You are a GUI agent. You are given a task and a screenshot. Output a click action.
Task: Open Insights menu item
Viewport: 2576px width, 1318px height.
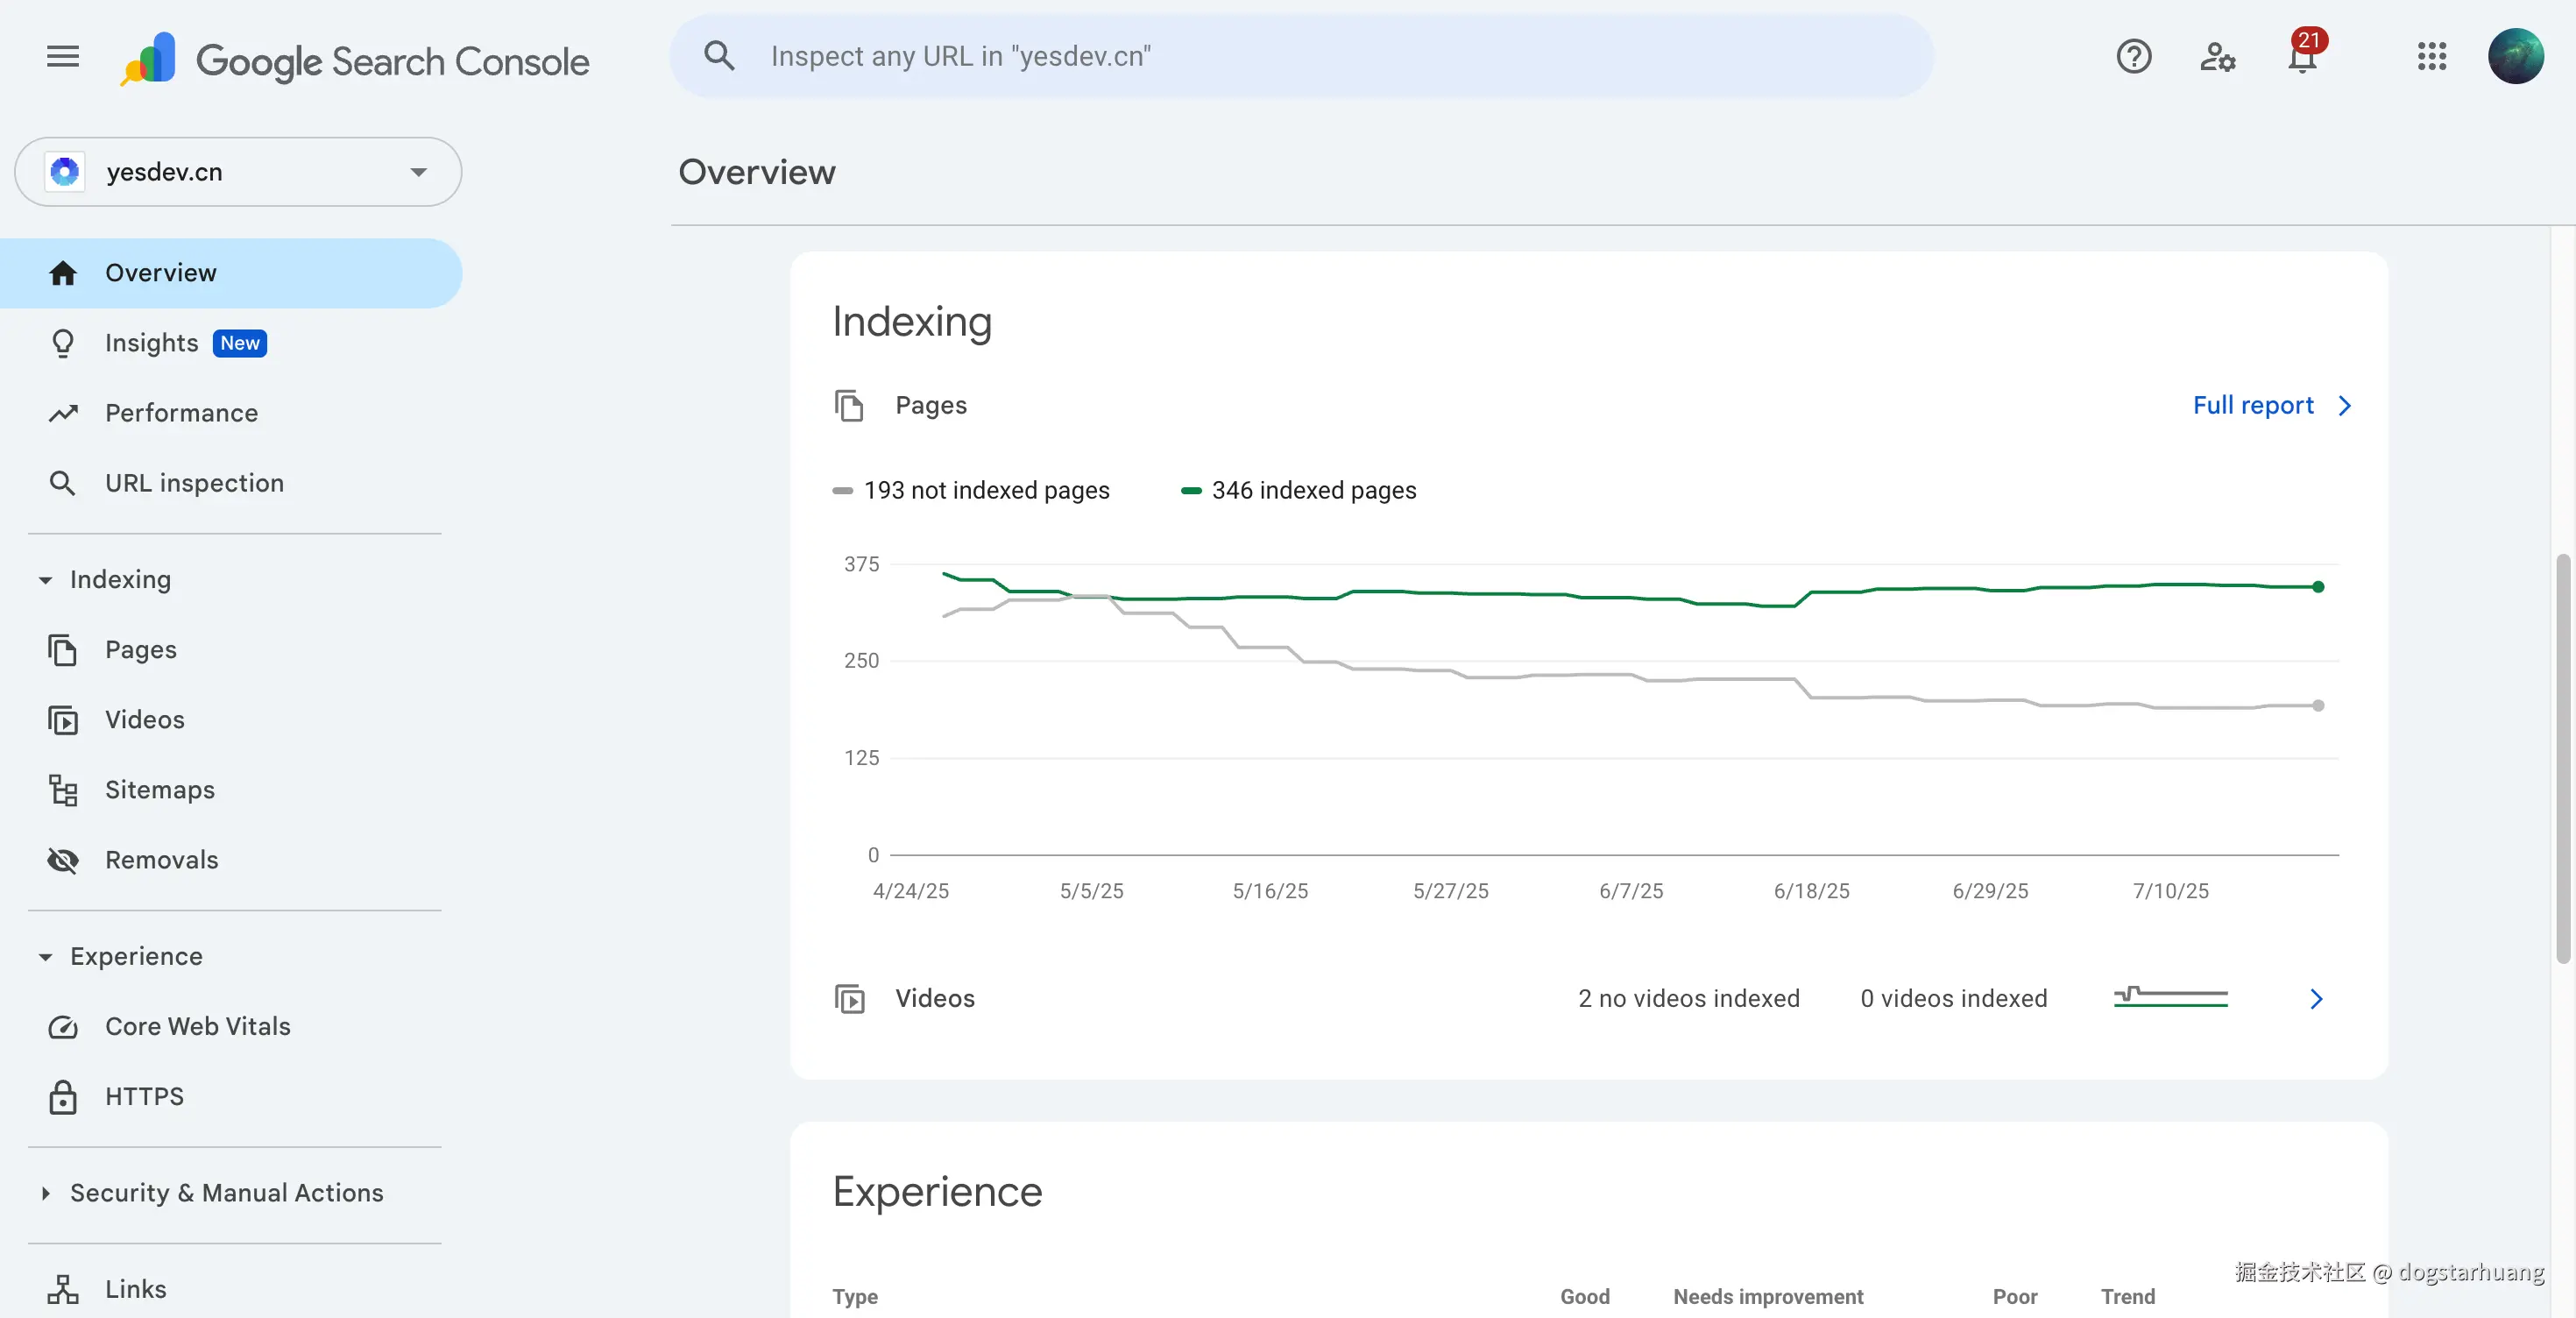pyautogui.click(x=152, y=342)
